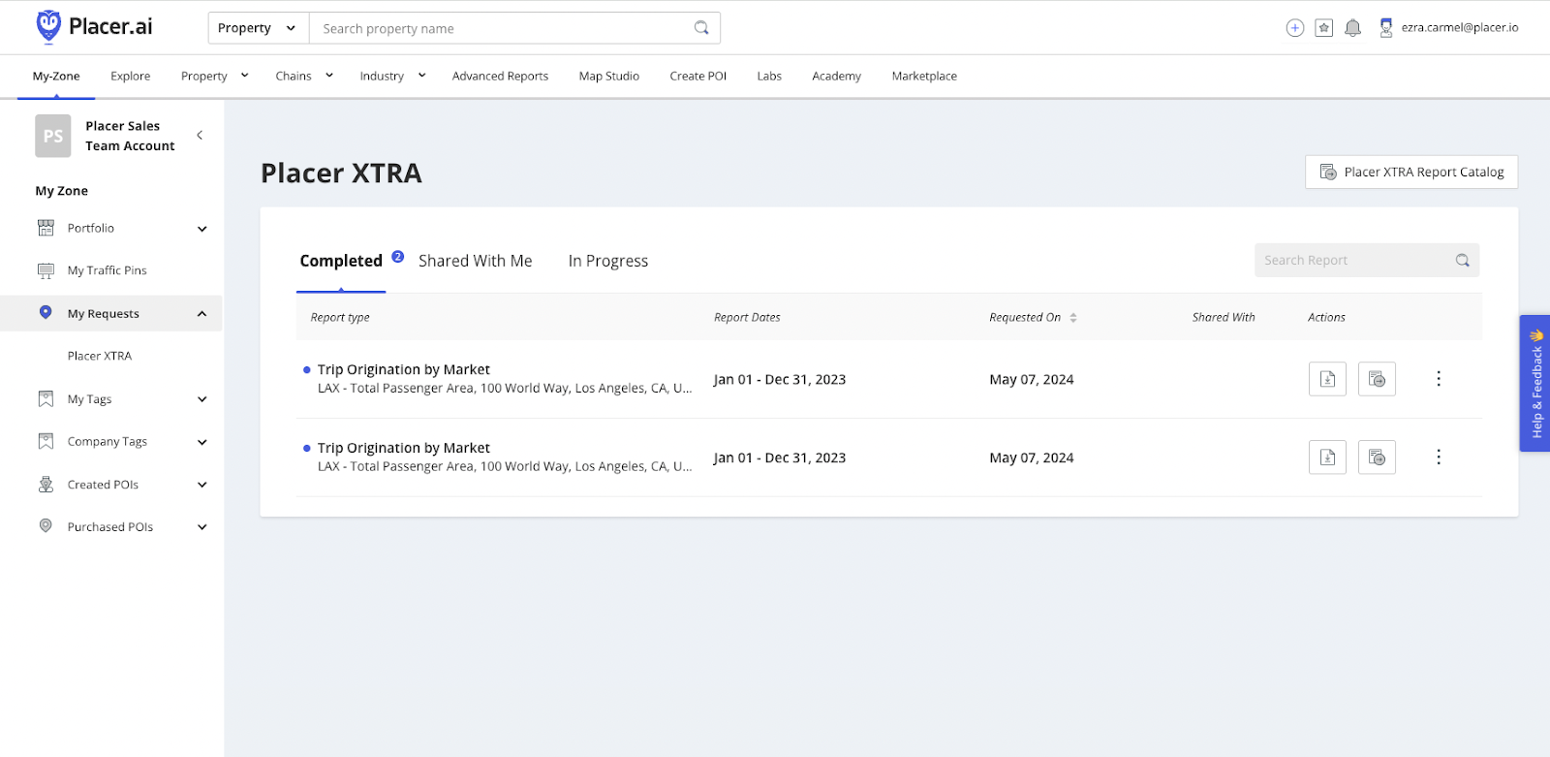Click the Report Catalog icon in the button
This screenshot has width=1550, height=757.
click(x=1328, y=172)
